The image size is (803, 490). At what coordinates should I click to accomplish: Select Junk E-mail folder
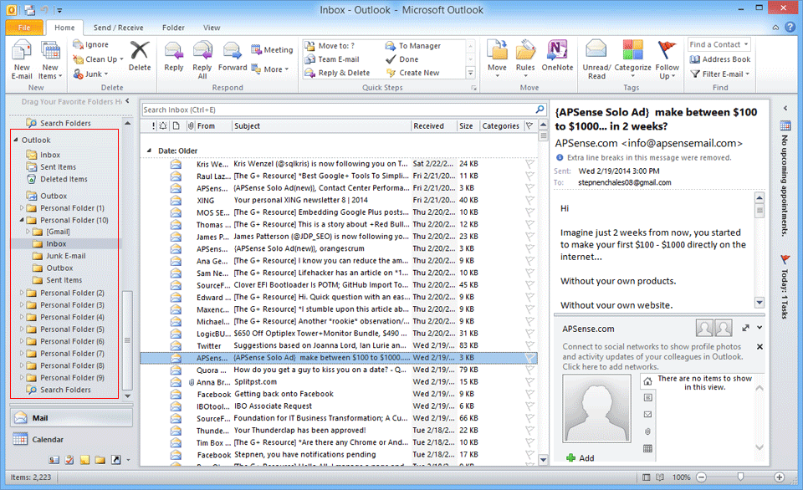pos(66,256)
